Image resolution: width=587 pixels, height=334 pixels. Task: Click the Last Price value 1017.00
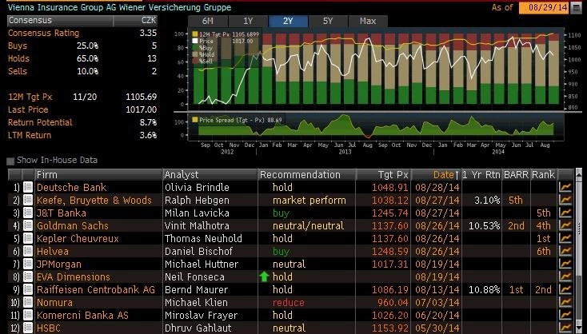[141, 109]
